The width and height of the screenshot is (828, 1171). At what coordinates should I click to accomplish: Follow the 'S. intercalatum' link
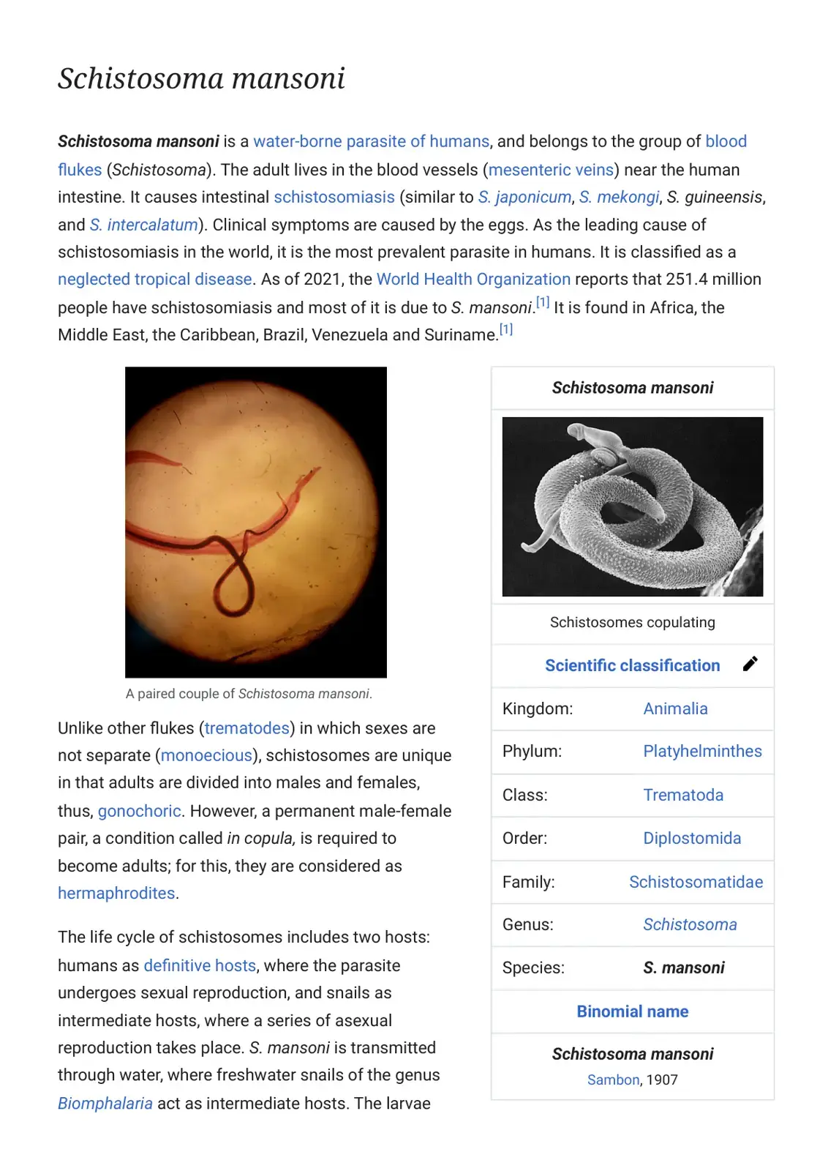tap(143, 225)
